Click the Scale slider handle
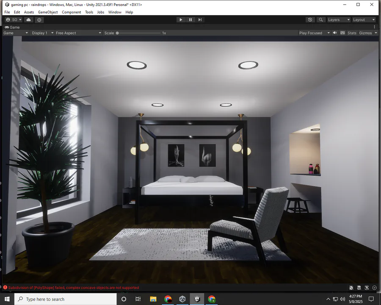Viewport: 381px width, 305px height. [x=117, y=33]
